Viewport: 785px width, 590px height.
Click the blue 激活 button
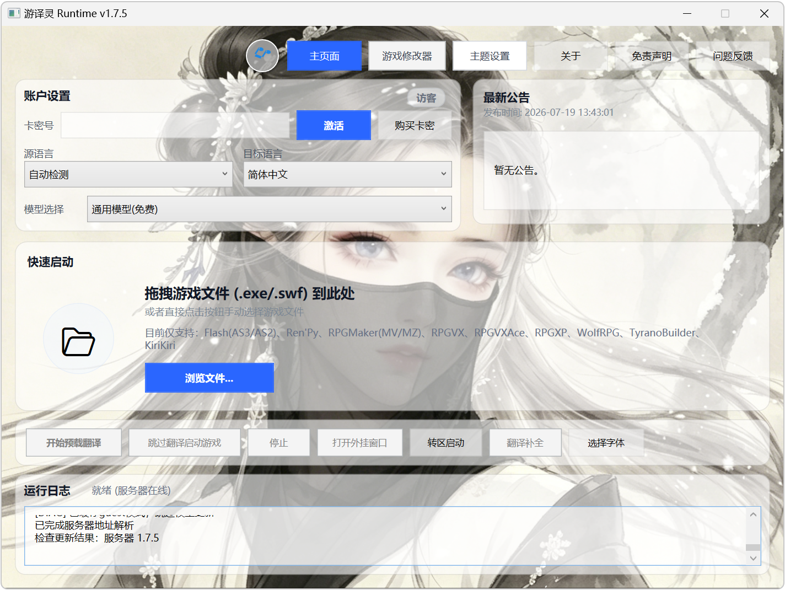pyautogui.click(x=334, y=125)
